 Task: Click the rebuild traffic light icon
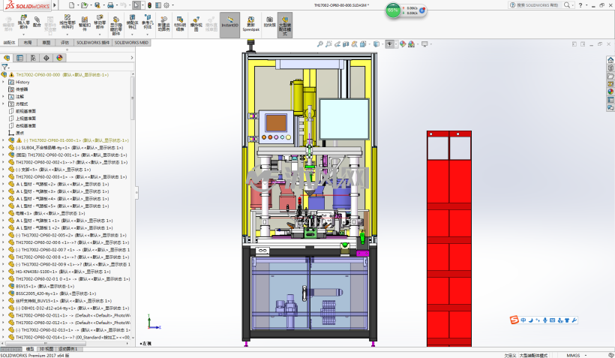pyautogui.click(x=149, y=5)
